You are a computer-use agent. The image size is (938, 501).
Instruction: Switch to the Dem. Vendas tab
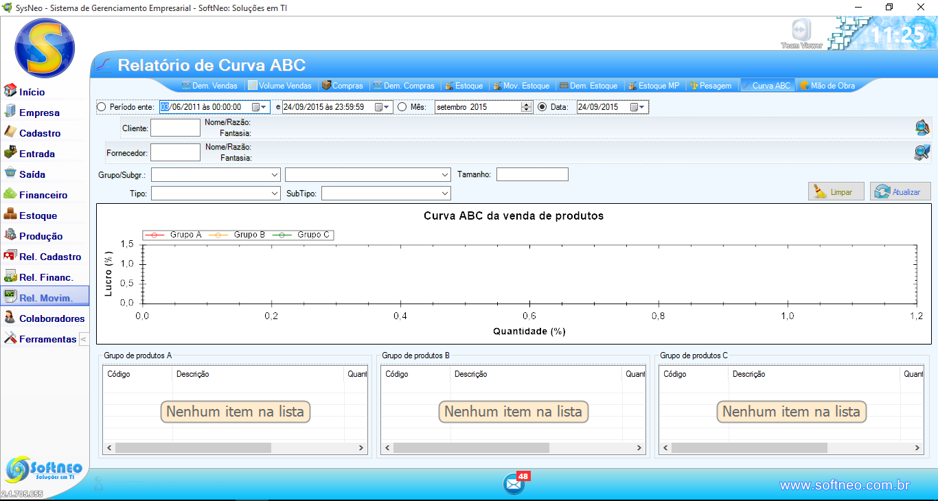tap(209, 86)
